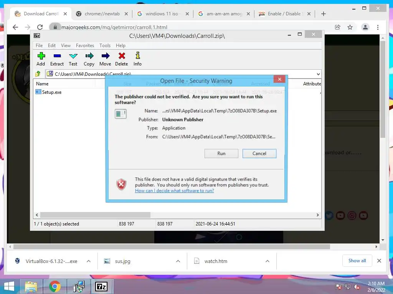Click the Chrome page horizontal scrollbar thumb
The width and height of the screenshot is (393, 294).
[172, 247]
